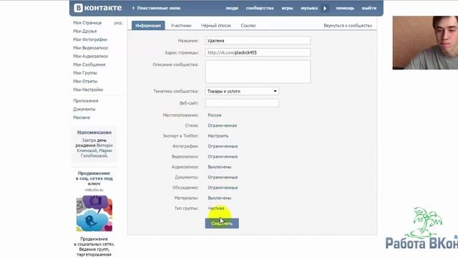
Task: Change Аудиозаписи setting Выключены
Action: click(x=220, y=167)
